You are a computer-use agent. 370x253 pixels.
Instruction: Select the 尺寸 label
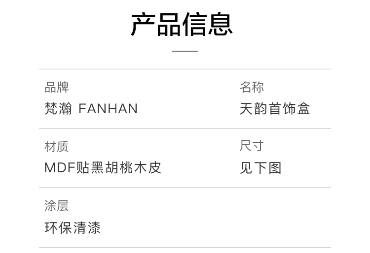click(x=252, y=146)
